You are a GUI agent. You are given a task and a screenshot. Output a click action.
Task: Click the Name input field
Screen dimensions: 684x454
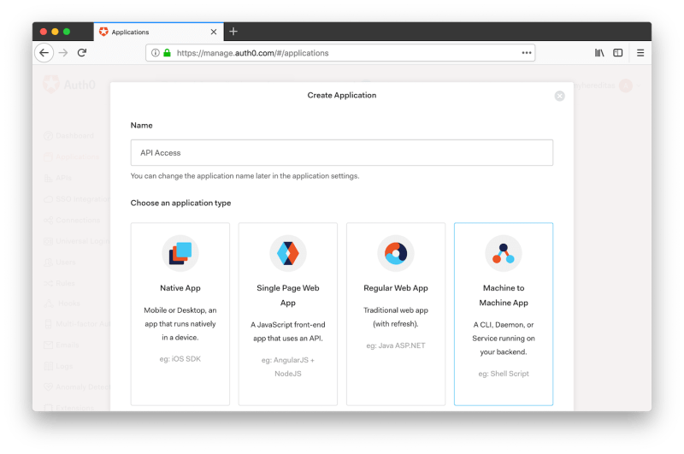[341, 153]
